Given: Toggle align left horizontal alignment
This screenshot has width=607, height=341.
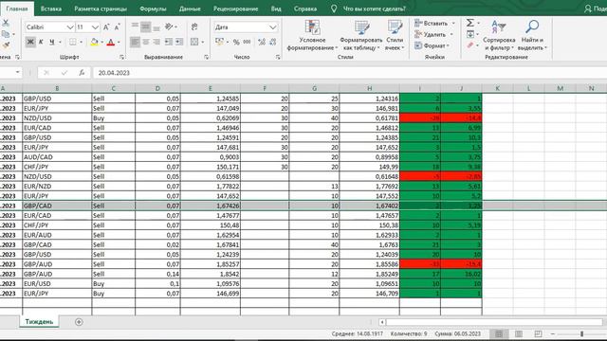Looking at the screenshot, I should pos(135,42).
